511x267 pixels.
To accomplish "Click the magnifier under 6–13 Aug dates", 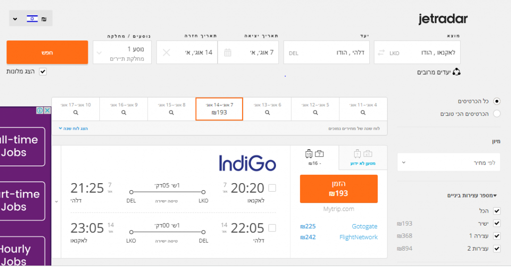I will click(267, 113).
